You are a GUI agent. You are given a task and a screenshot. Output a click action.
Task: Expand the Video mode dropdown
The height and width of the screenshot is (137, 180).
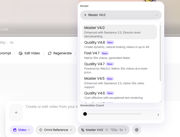[x=22, y=130]
